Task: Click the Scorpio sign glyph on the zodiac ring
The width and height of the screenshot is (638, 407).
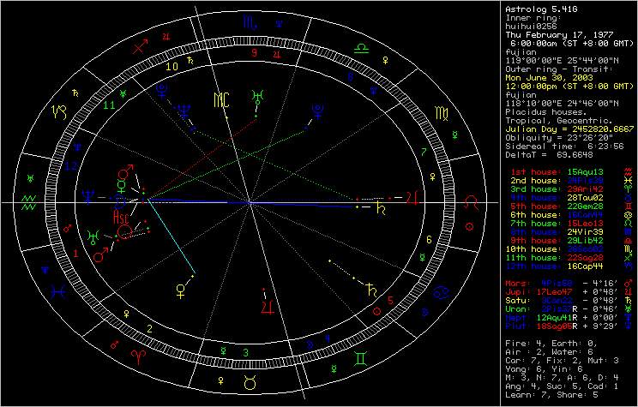Action: (x=250, y=27)
